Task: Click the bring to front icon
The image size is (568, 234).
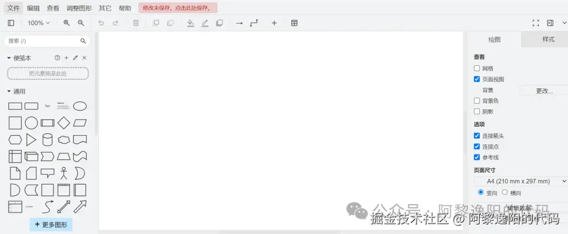Action: click(x=156, y=23)
